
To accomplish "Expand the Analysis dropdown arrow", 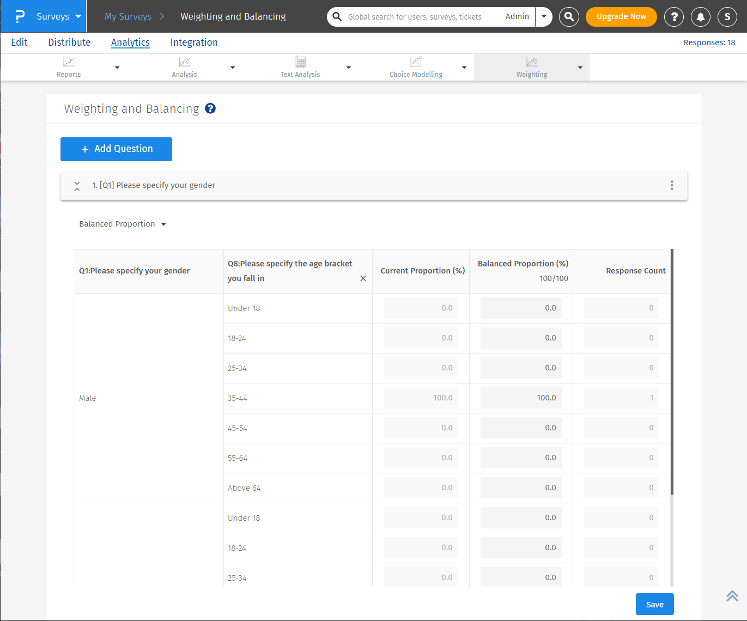I will pyautogui.click(x=233, y=68).
